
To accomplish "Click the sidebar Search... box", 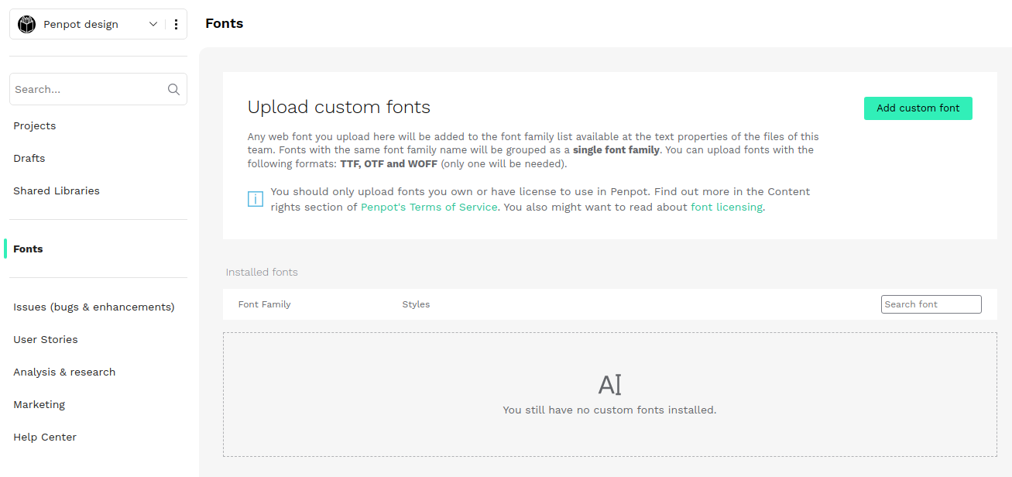I will (x=85, y=89).
